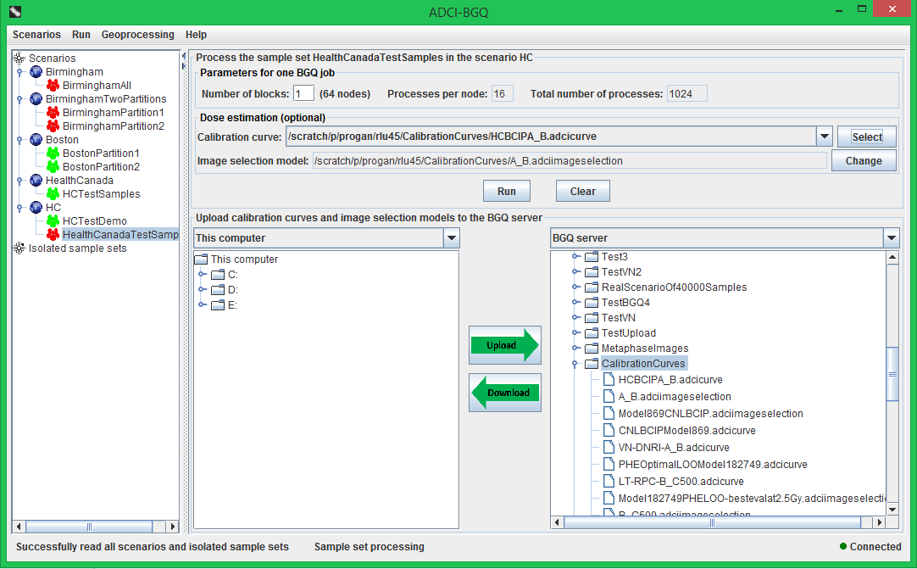Open the BGQ server dropdown

(x=892, y=238)
